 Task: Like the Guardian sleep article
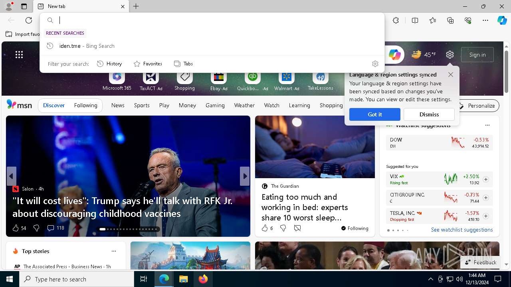pos(267,228)
